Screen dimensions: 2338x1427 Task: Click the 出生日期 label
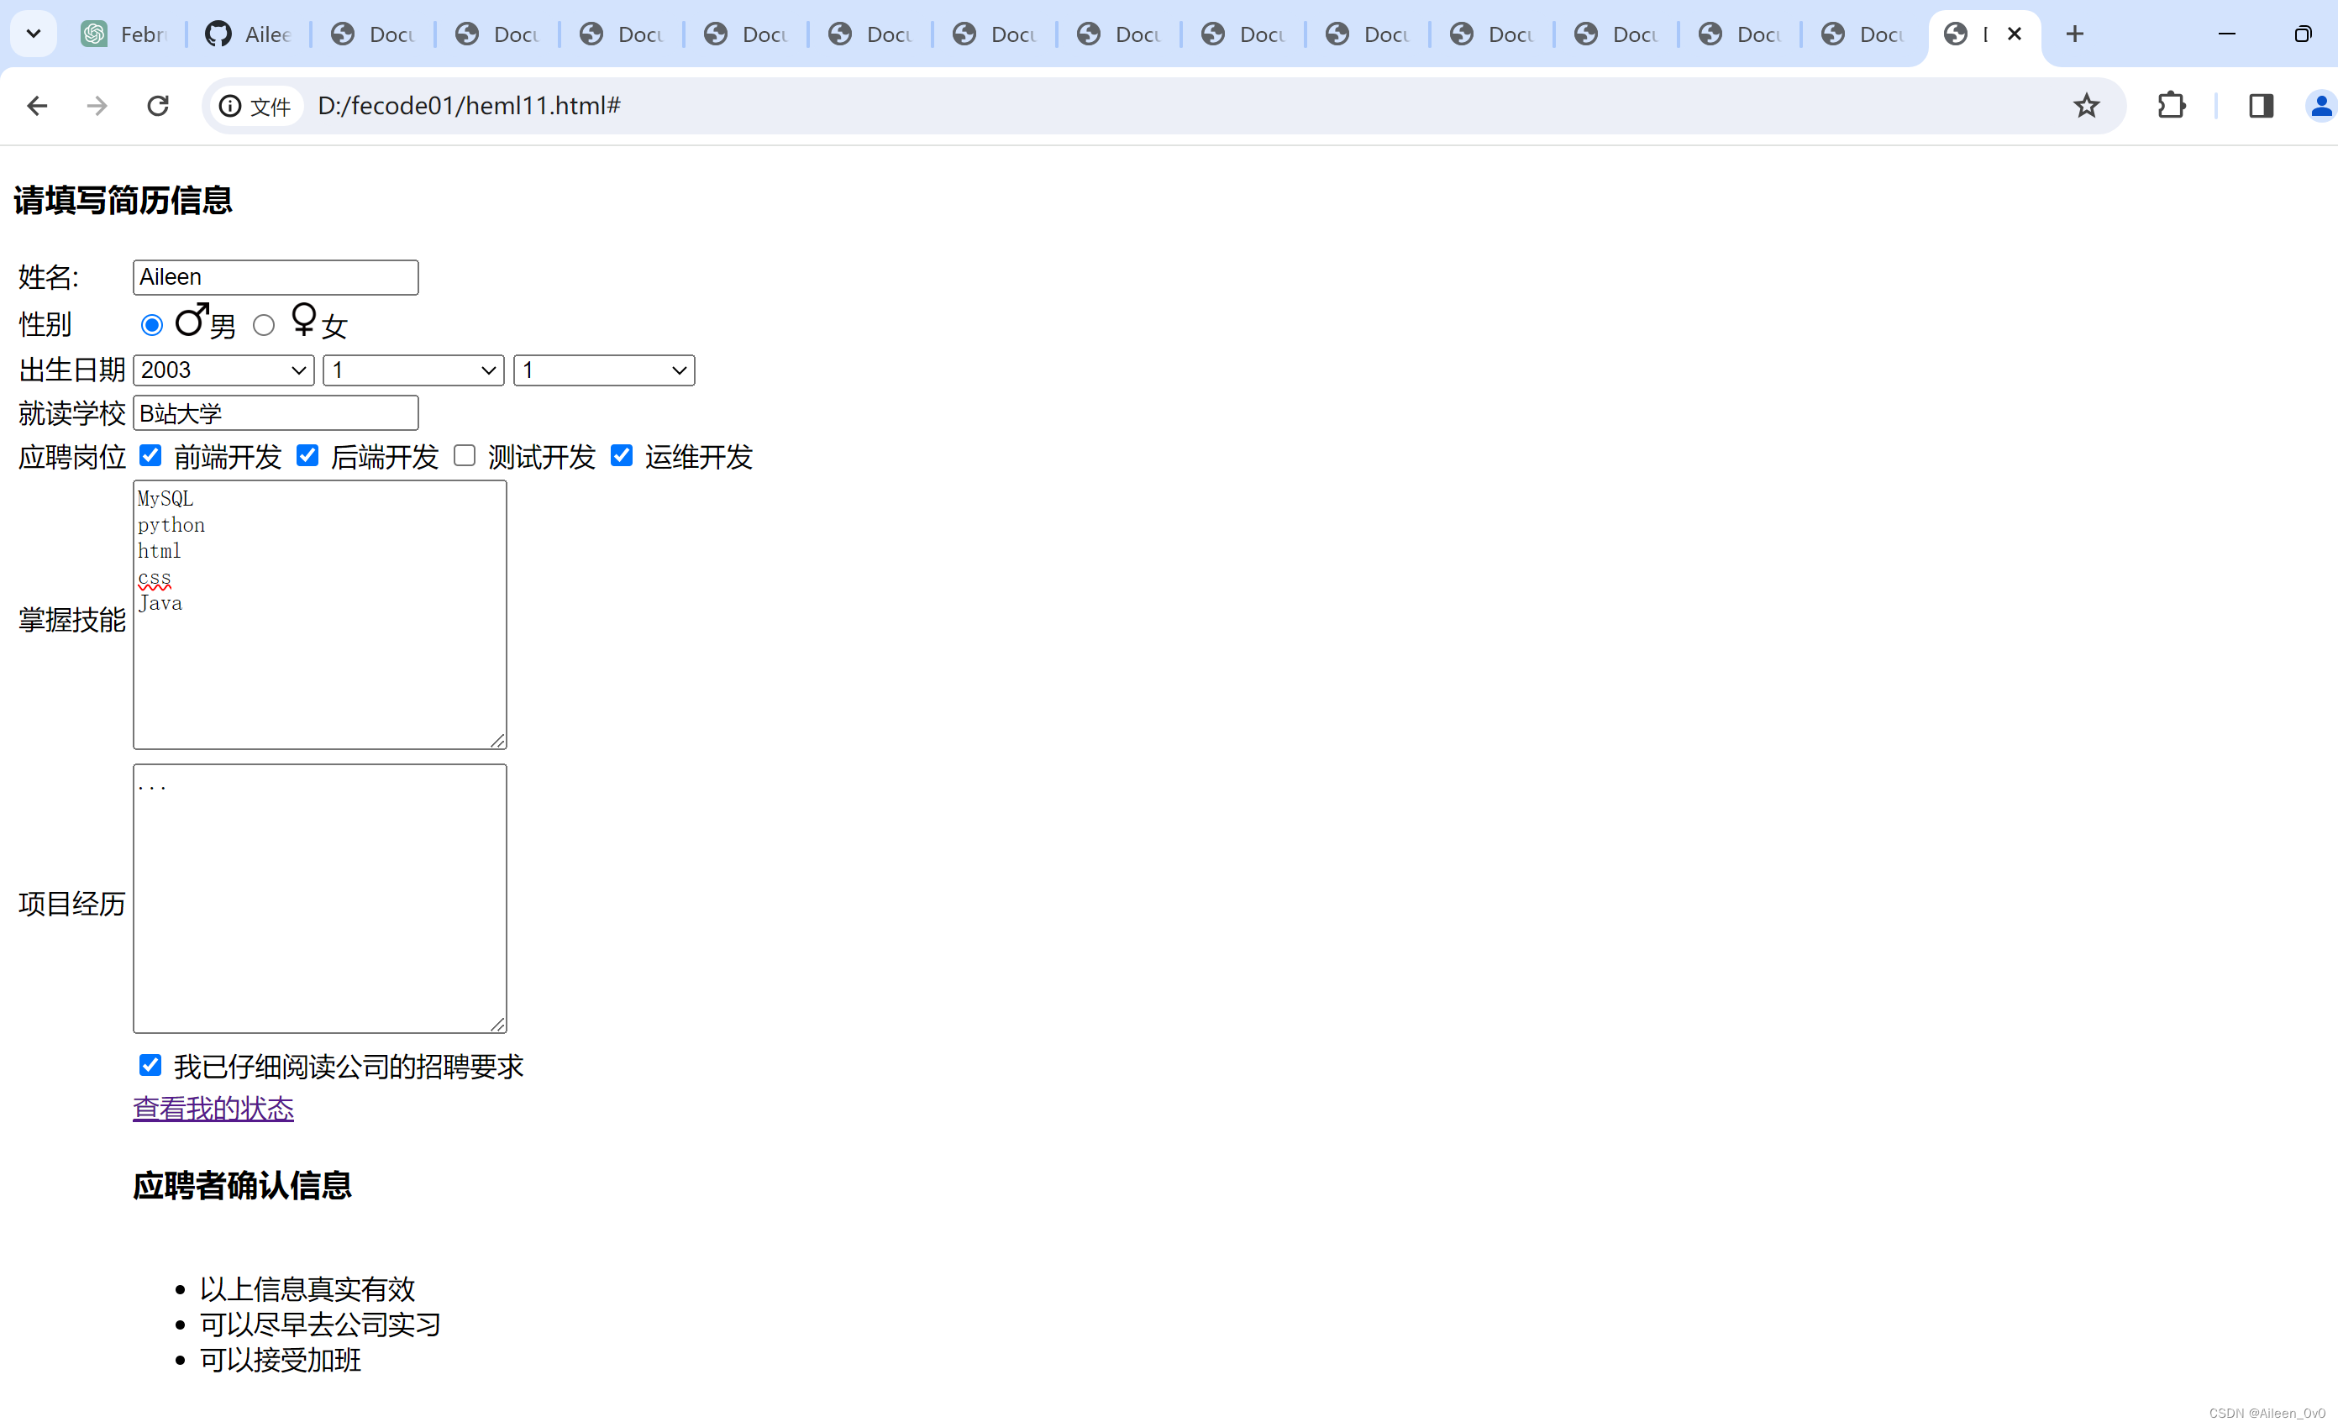point(72,370)
